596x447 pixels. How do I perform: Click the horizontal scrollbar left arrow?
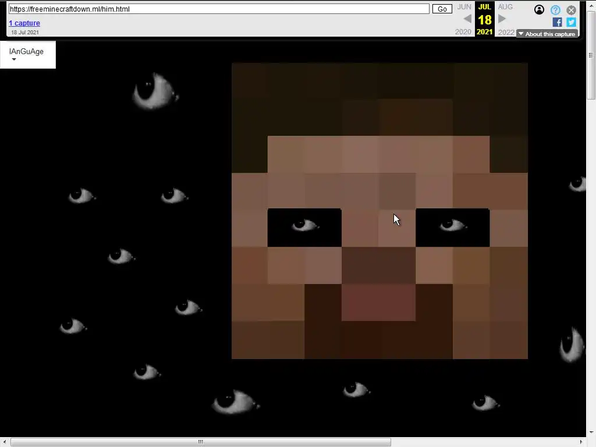pos(4,442)
